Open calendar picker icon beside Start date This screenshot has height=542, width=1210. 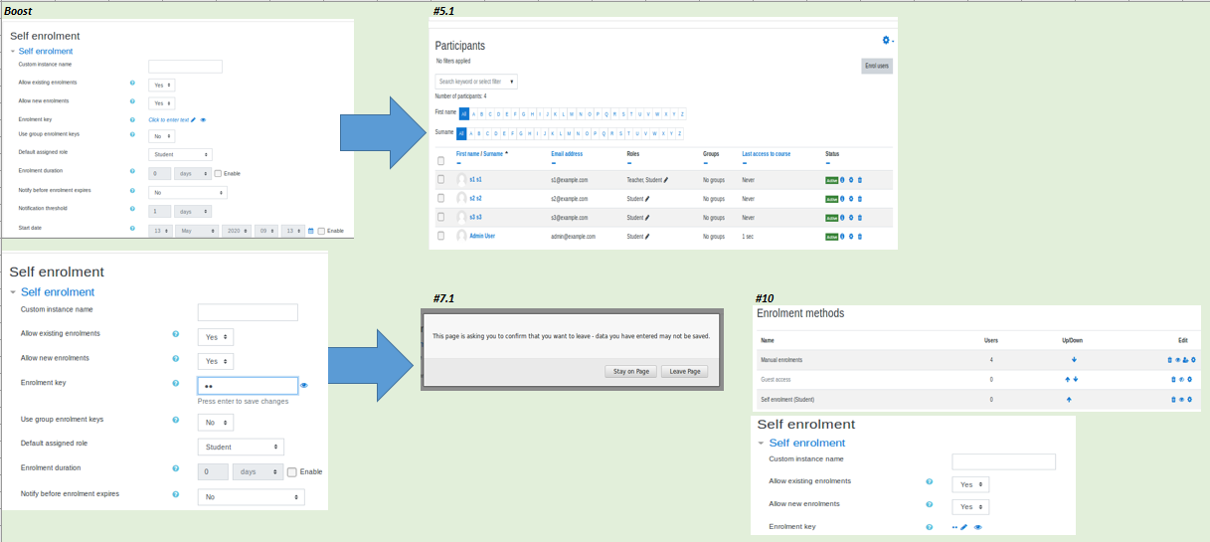(311, 231)
